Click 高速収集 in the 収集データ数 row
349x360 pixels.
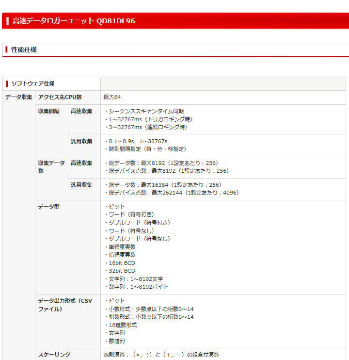[x=84, y=167]
